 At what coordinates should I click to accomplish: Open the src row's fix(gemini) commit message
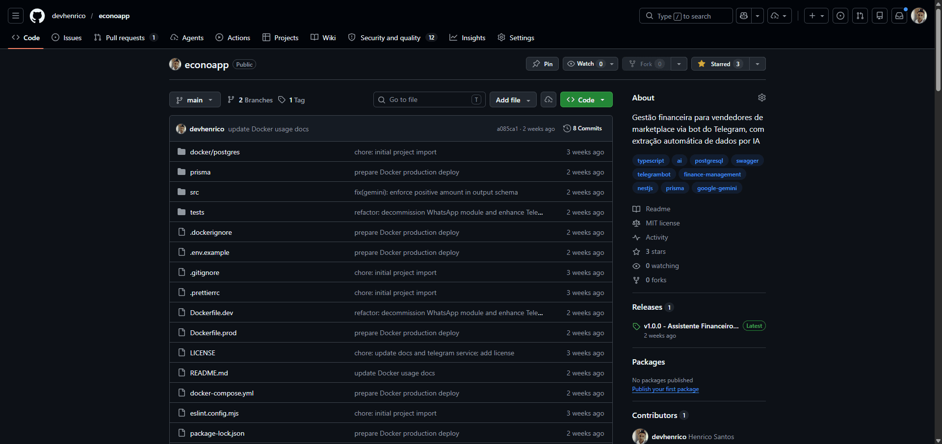click(x=436, y=192)
